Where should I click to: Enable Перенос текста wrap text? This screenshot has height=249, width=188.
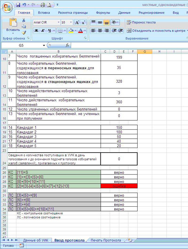tap(141, 23)
